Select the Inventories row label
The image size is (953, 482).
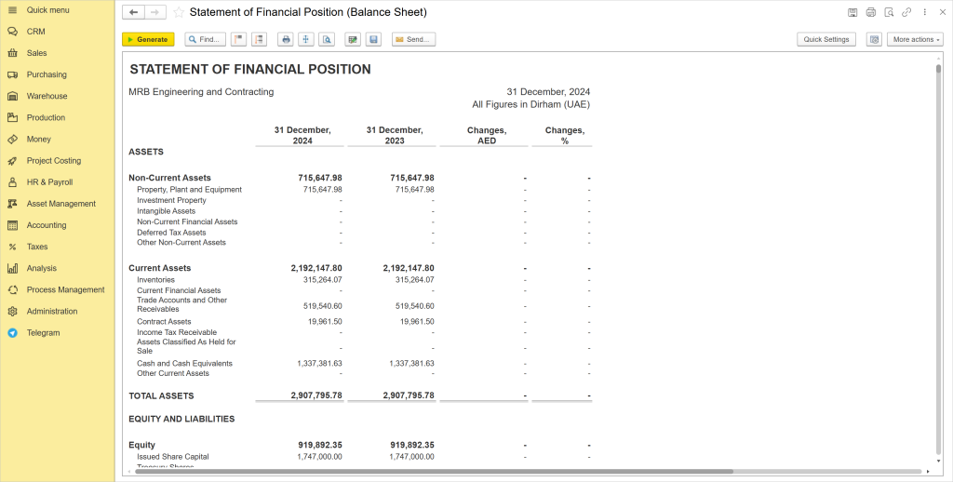pyautogui.click(x=155, y=280)
